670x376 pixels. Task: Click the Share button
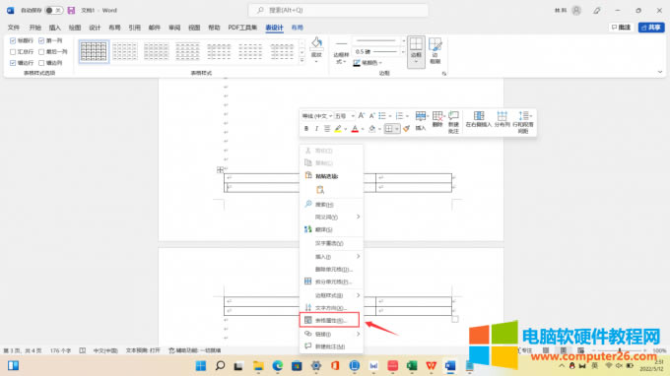650,28
